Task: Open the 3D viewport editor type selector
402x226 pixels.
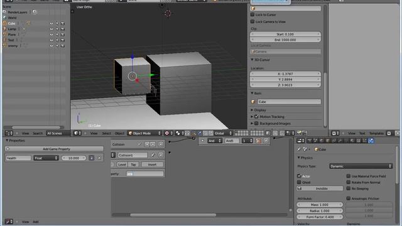Action: click(77, 133)
